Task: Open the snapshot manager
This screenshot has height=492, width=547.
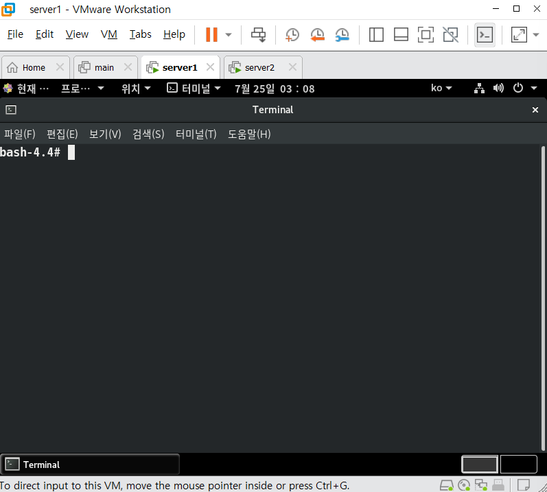Action: pyautogui.click(x=342, y=34)
